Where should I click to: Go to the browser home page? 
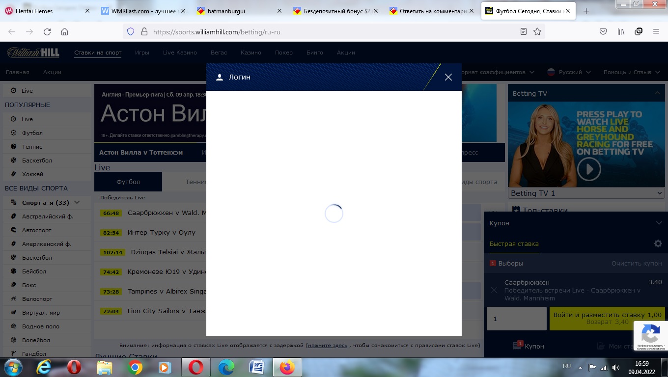click(64, 31)
